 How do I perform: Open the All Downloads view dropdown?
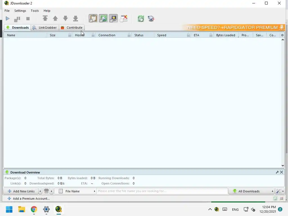(251, 191)
